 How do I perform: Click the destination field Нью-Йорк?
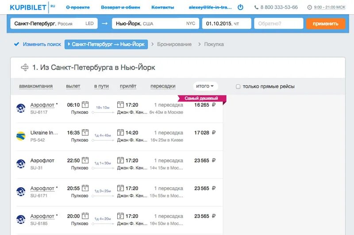pyautogui.click(x=156, y=23)
